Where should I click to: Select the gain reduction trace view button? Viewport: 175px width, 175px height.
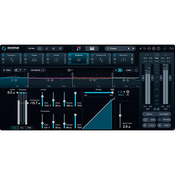[120, 70]
